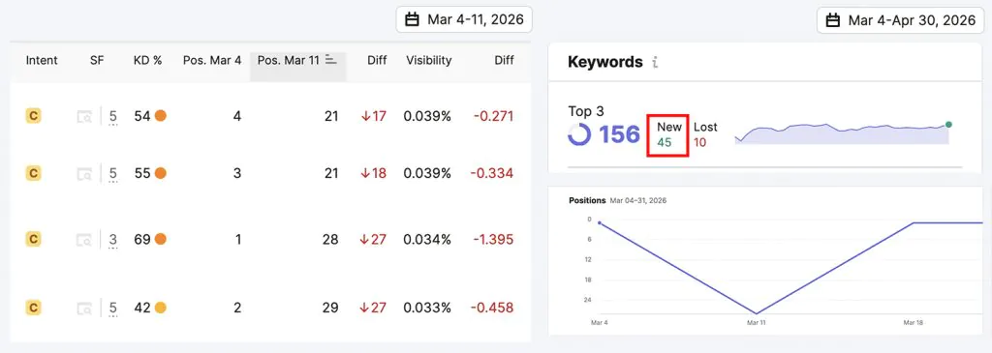Image resolution: width=992 pixels, height=353 pixels.
Task: Click position 28 in Pos. Mar 11 column
Action: [331, 239]
